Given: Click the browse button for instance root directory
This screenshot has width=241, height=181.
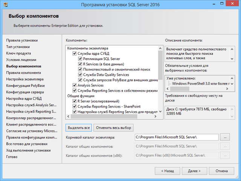Looking at the screenshot, I should (224, 137).
